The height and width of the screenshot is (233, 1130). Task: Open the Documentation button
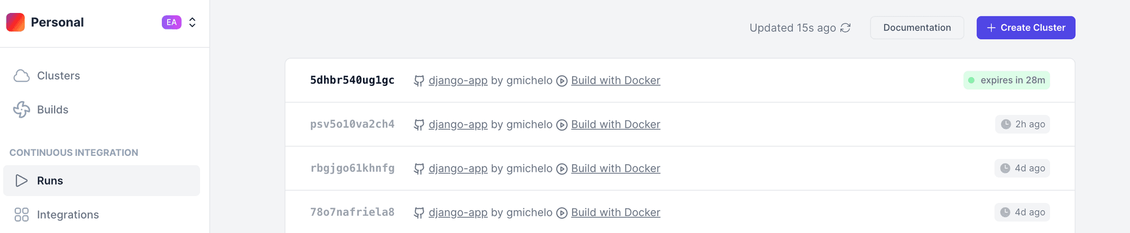pyautogui.click(x=917, y=28)
